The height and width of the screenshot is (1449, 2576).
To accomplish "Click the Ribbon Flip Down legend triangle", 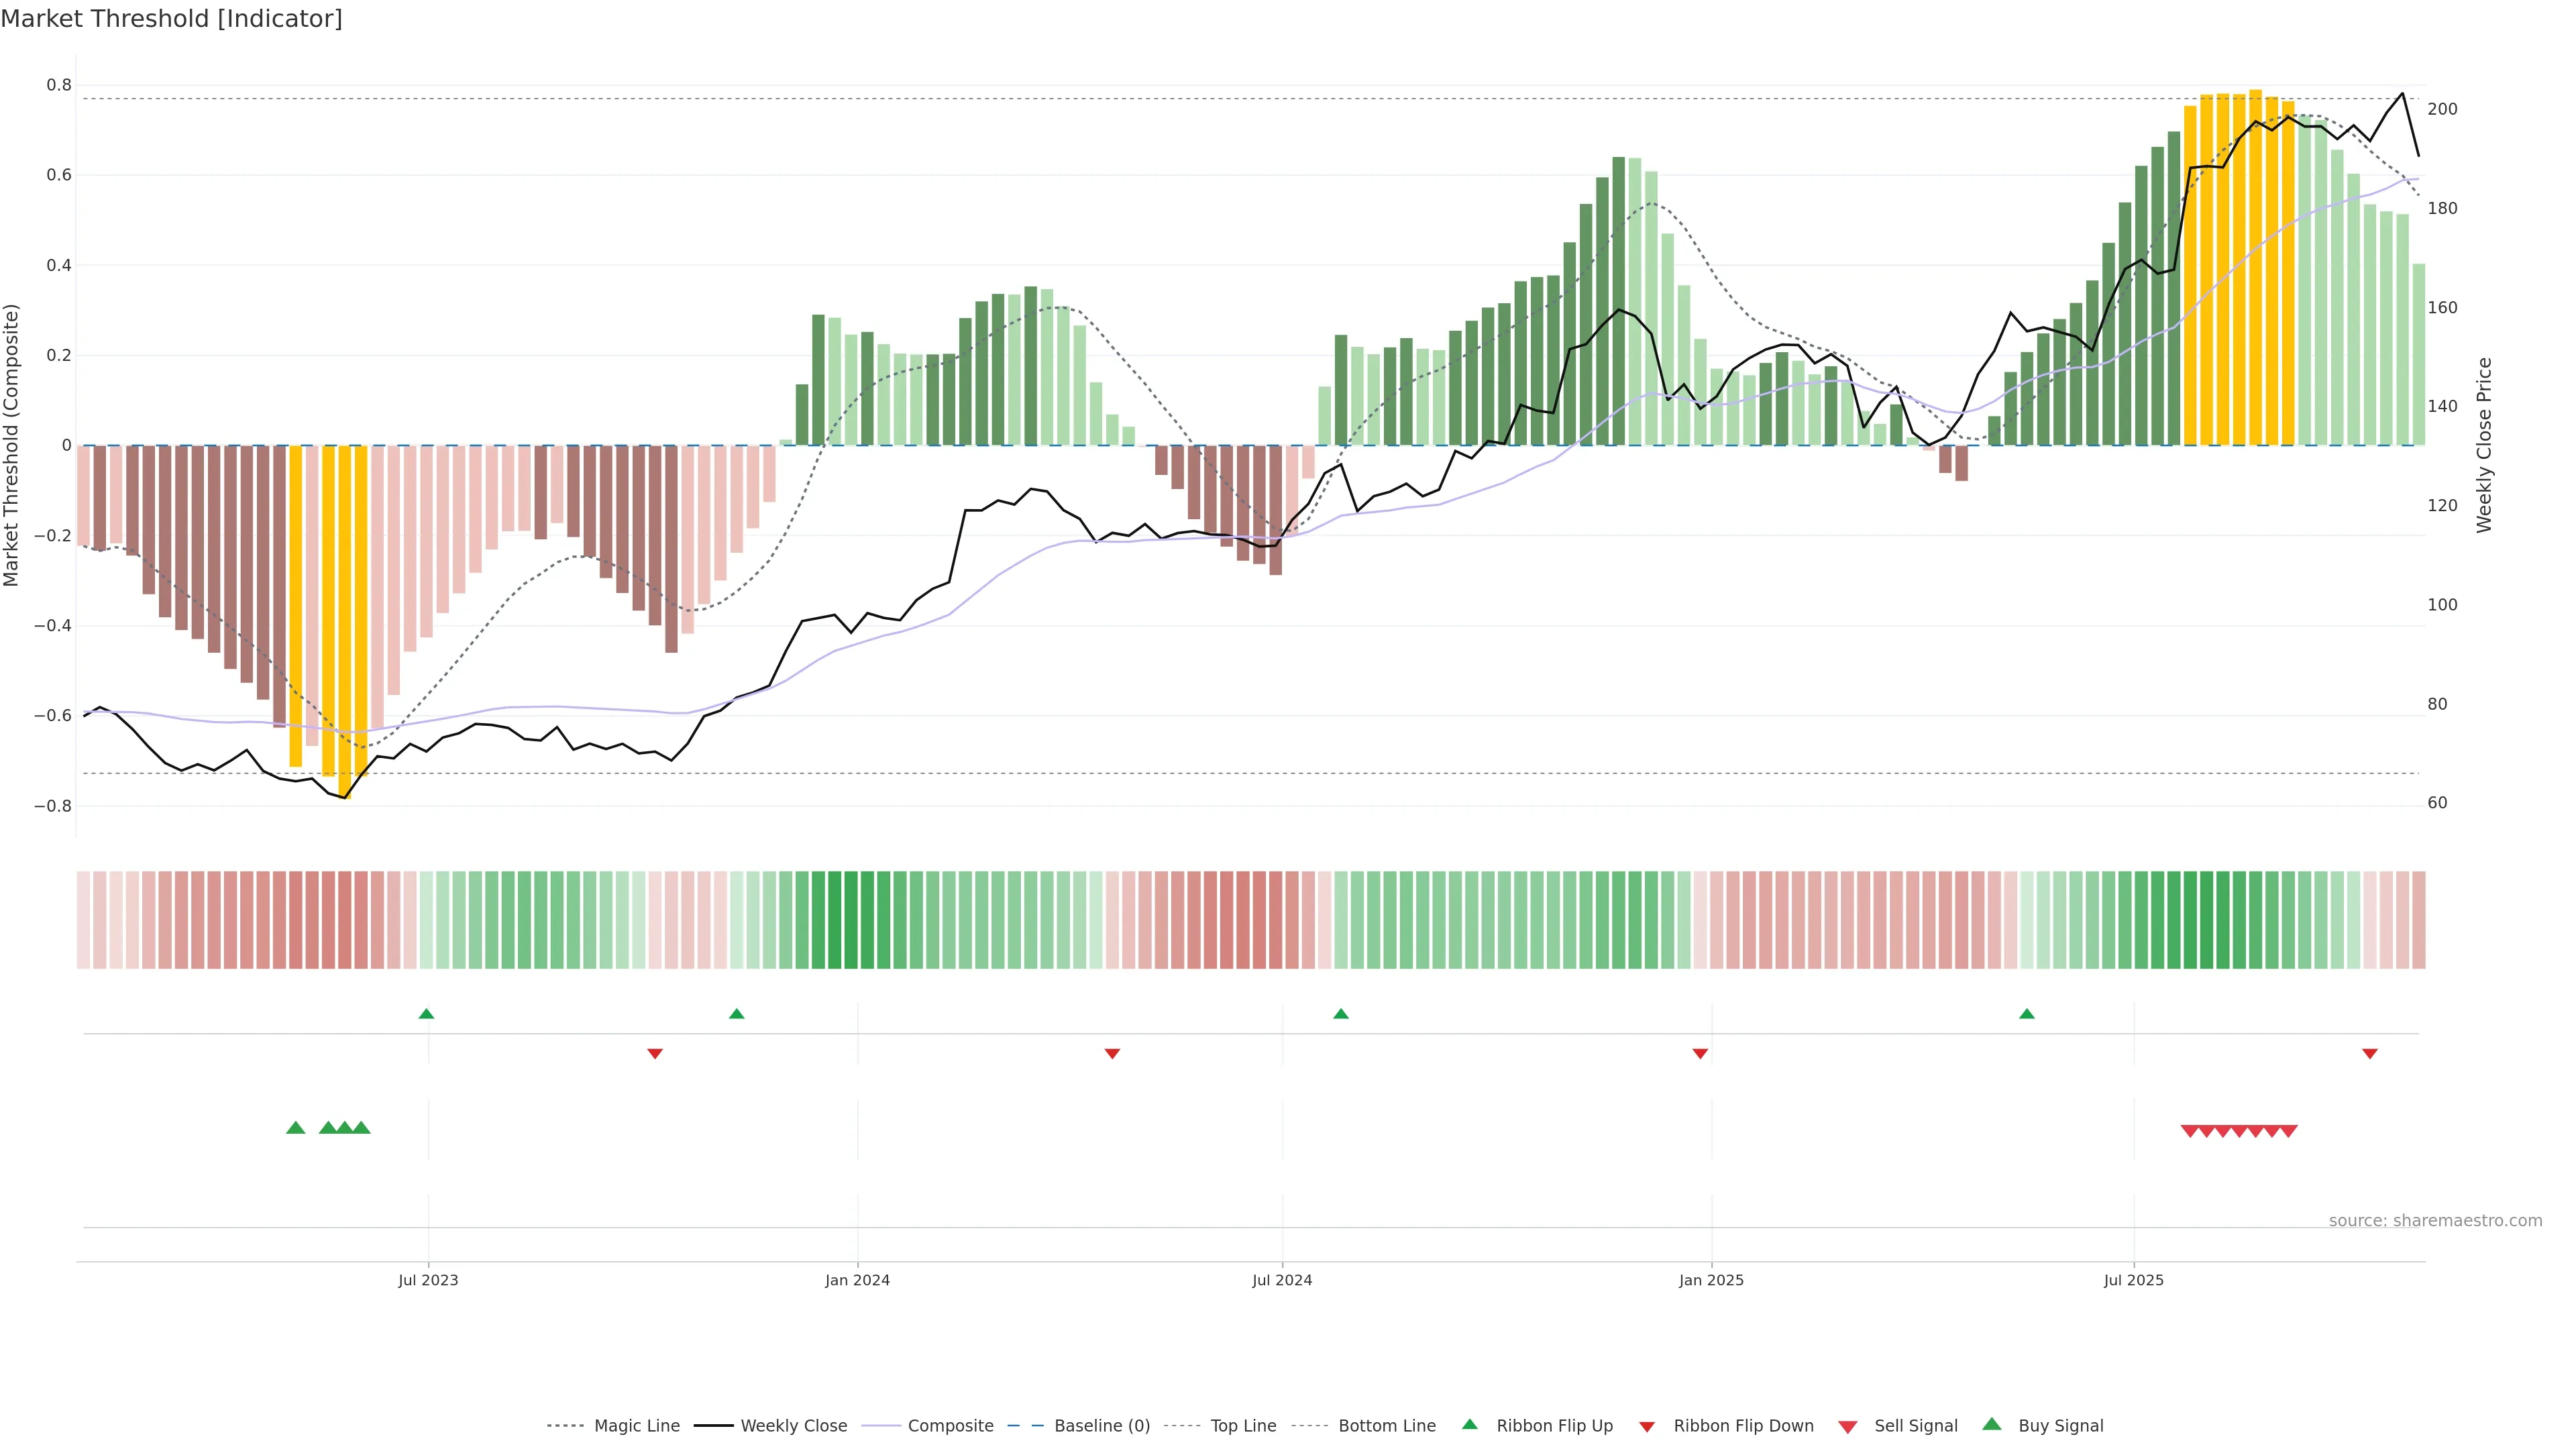I will [1647, 1427].
